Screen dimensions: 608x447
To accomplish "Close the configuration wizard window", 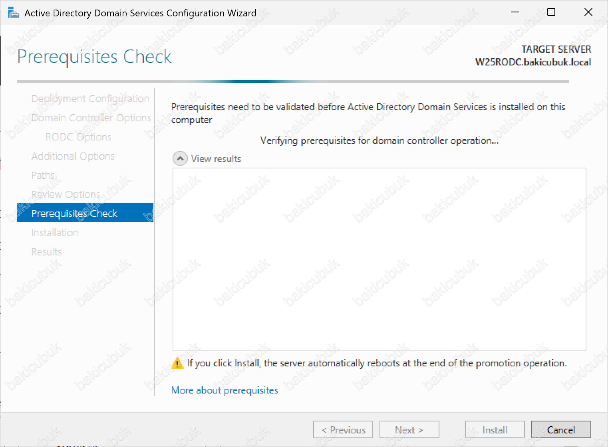I will (588, 12).
